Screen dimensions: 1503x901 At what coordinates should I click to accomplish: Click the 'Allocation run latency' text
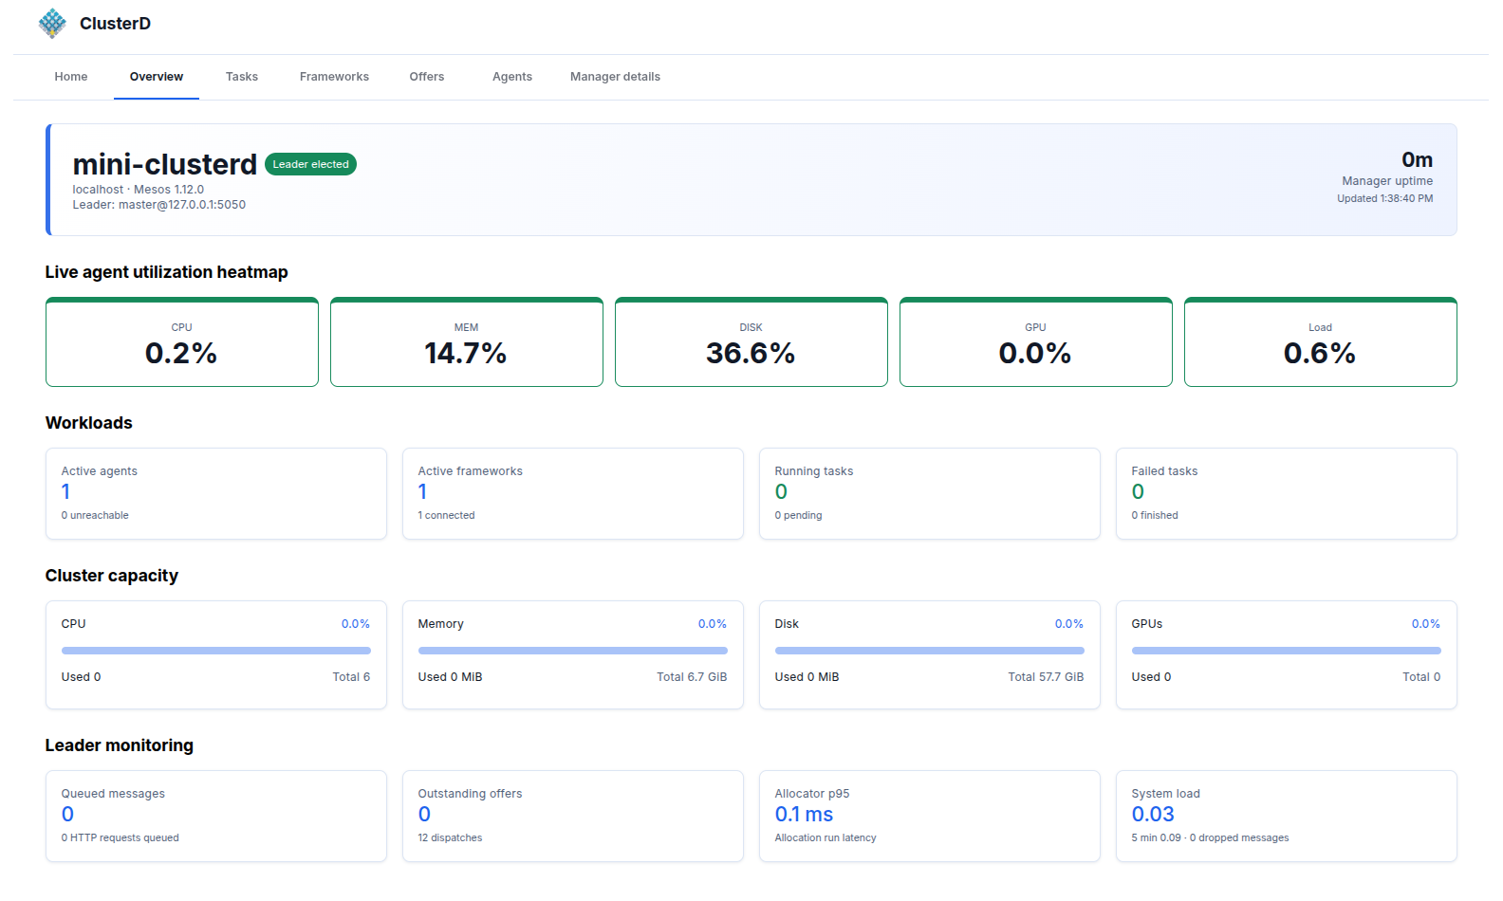(x=826, y=838)
